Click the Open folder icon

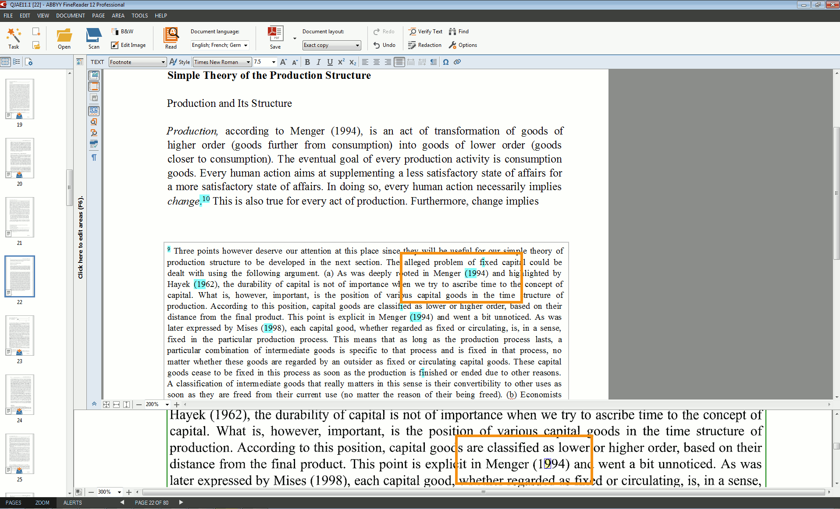point(64,38)
